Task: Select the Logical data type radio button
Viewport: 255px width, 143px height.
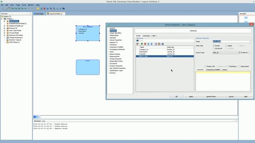Action: coord(226,46)
